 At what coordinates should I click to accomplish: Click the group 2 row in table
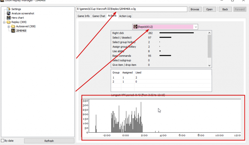pyautogui.click(x=161, y=82)
